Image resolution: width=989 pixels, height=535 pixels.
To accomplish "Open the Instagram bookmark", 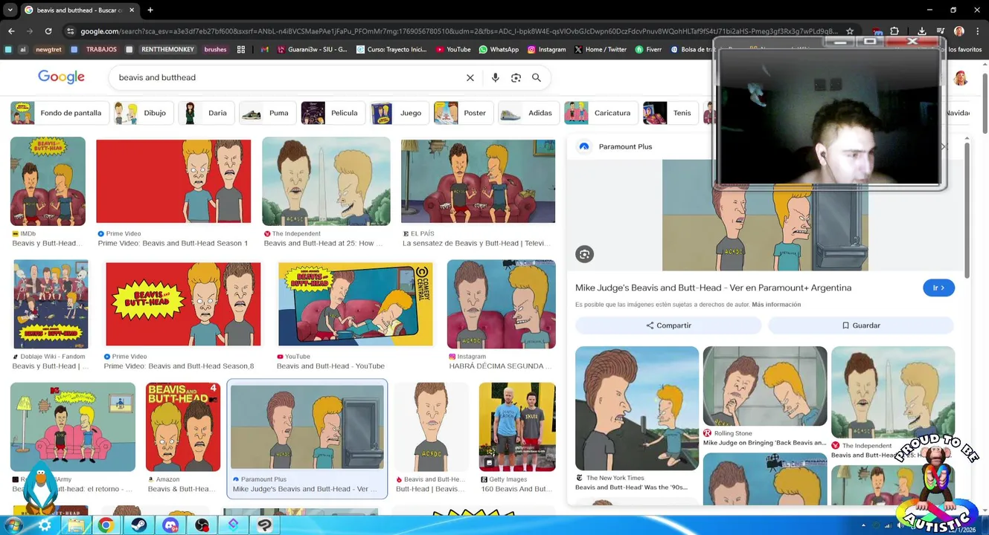I will [x=547, y=50].
